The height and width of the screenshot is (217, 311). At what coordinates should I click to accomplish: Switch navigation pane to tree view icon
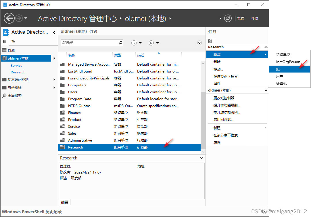pos(13,41)
